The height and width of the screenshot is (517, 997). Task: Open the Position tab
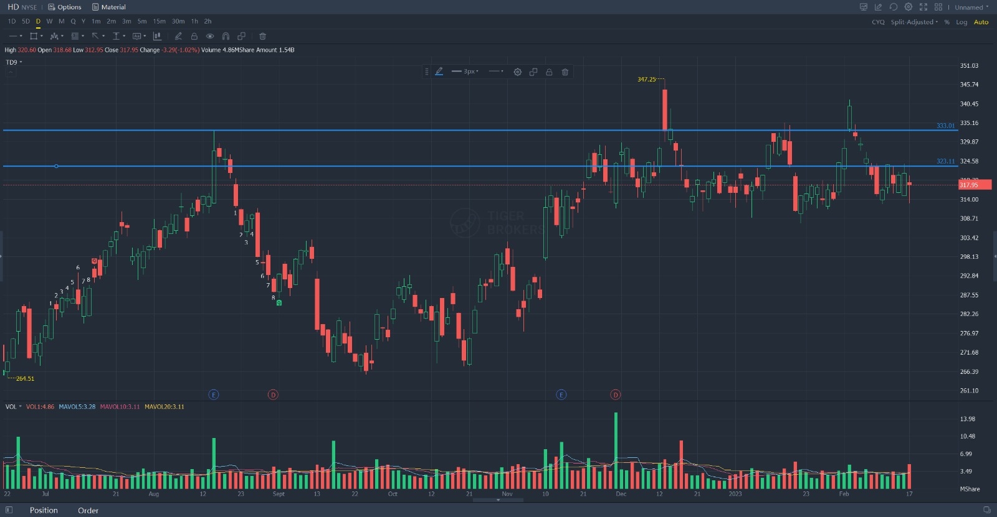[44, 510]
